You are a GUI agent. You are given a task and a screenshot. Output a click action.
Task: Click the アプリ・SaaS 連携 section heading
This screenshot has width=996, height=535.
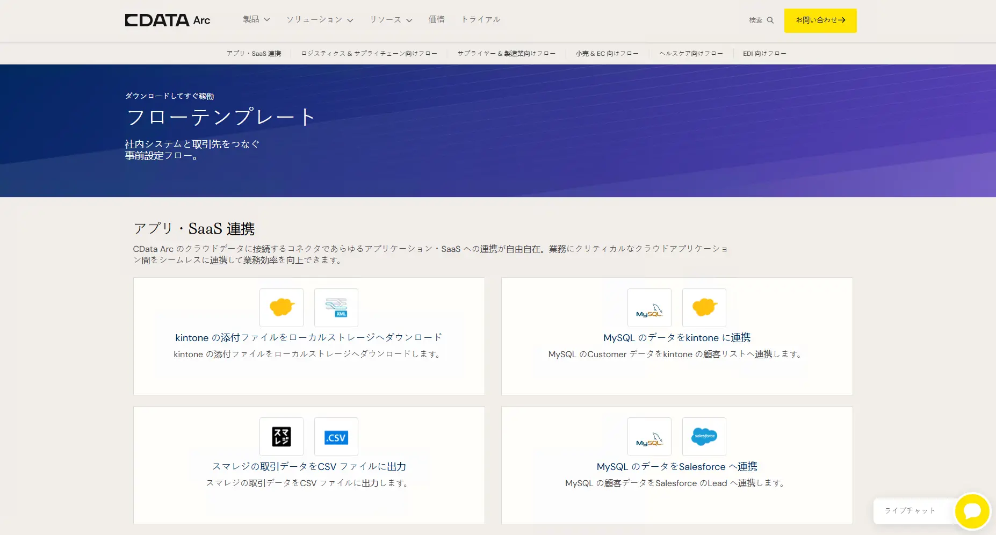194,228
